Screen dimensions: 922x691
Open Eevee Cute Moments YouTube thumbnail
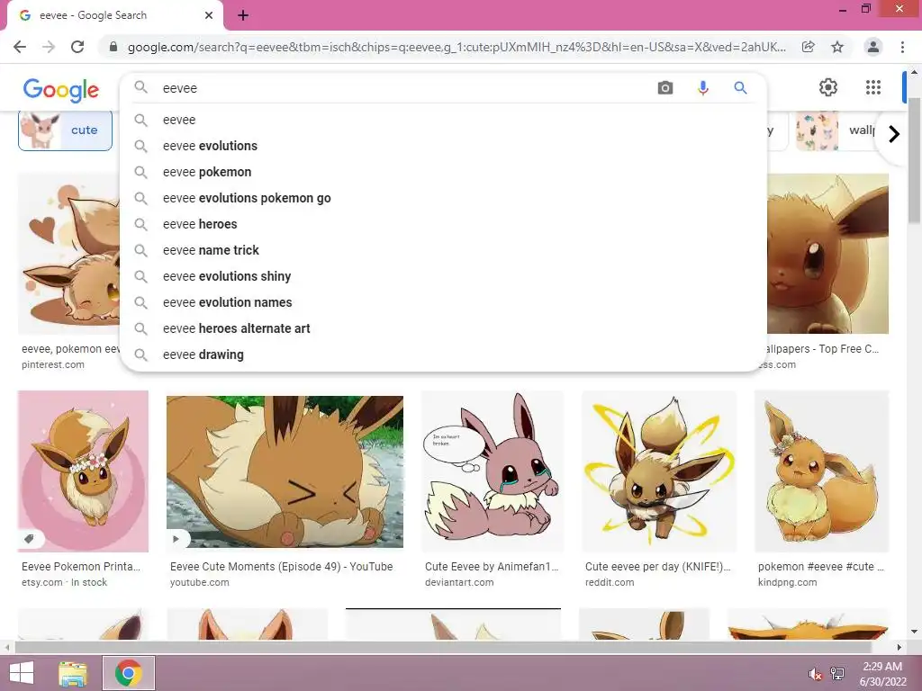point(285,471)
